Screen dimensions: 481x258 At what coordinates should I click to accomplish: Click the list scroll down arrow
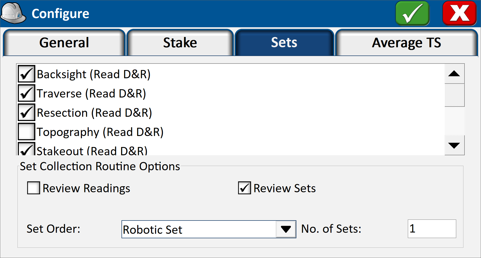click(454, 145)
